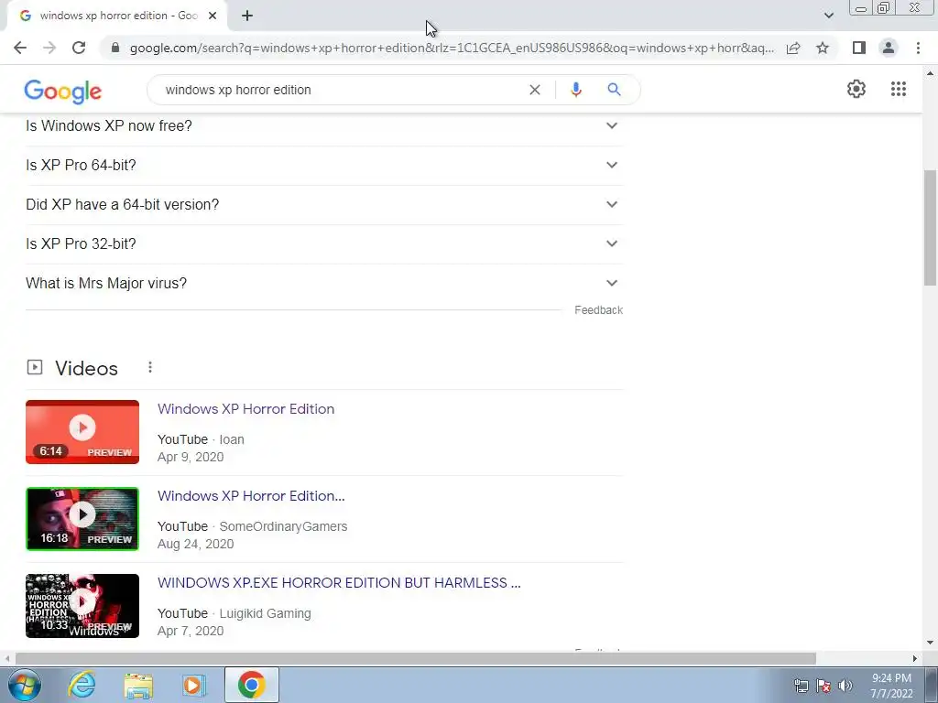Open the taskbar clock showing 9:24 PM

coord(891,686)
